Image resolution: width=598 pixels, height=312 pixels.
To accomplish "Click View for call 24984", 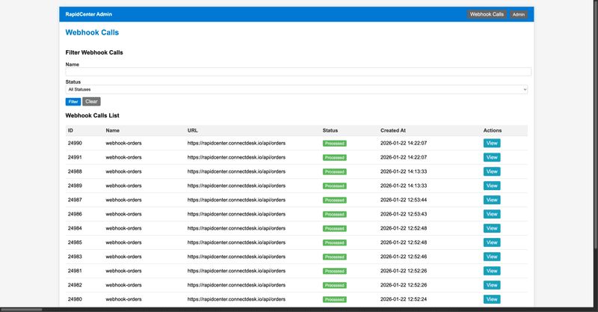I will point(491,228).
